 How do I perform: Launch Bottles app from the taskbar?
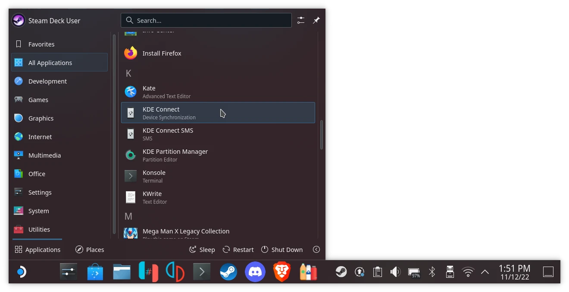pos(308,272)
